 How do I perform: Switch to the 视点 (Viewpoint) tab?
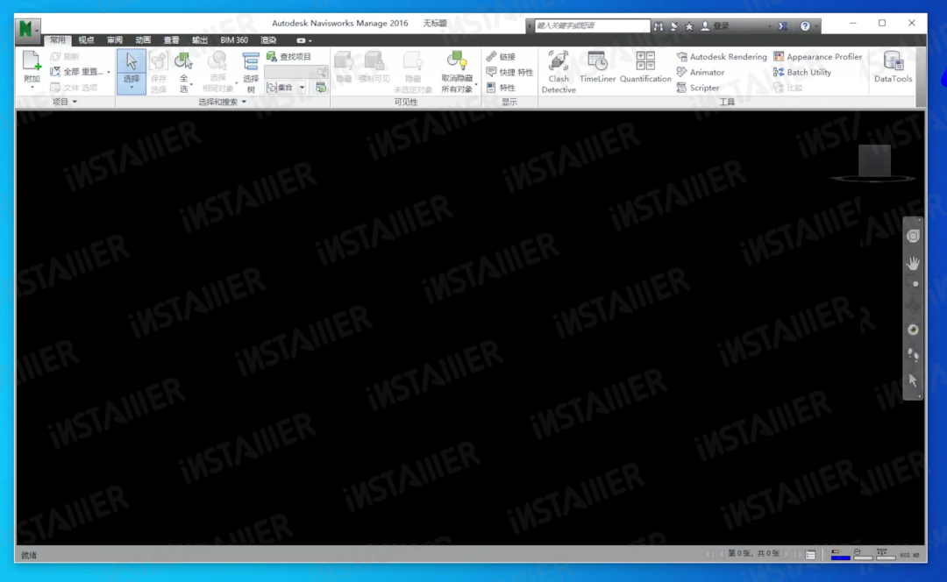click(86, 40)
